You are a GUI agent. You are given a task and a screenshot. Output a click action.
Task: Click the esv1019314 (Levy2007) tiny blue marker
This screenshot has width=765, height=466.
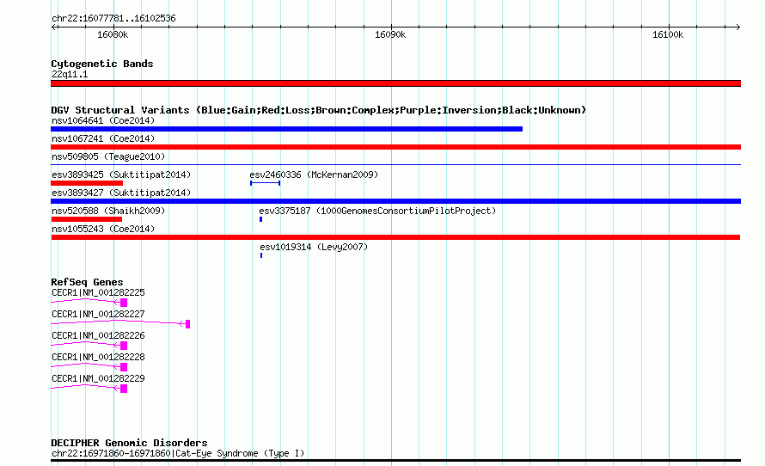pyautogui.click(x=261, y=255)
